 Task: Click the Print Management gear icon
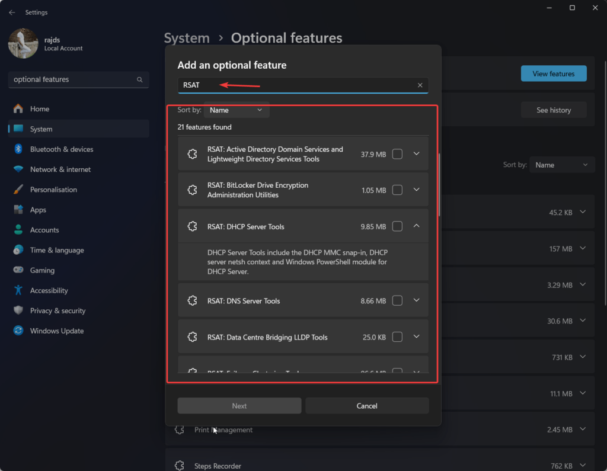click(179, 430)
